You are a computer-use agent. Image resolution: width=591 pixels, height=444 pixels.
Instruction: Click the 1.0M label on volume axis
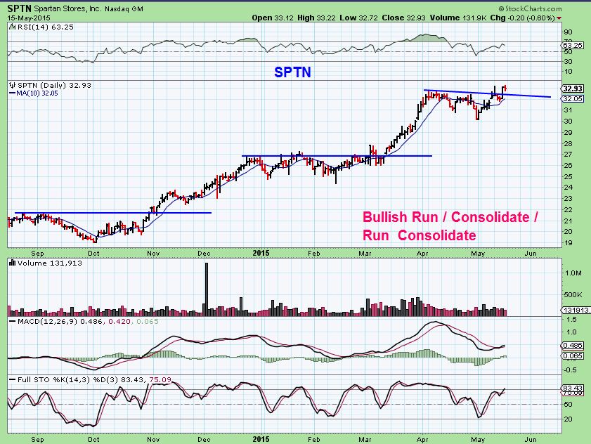click(573, 273)
